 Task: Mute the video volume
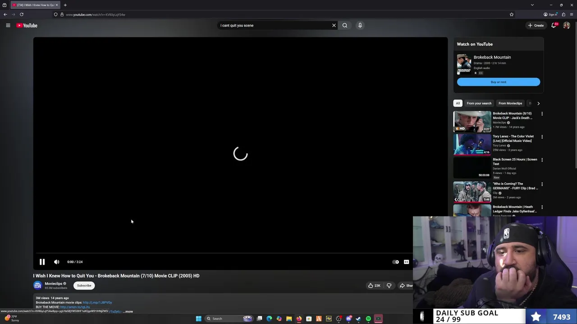coord(57,262)
